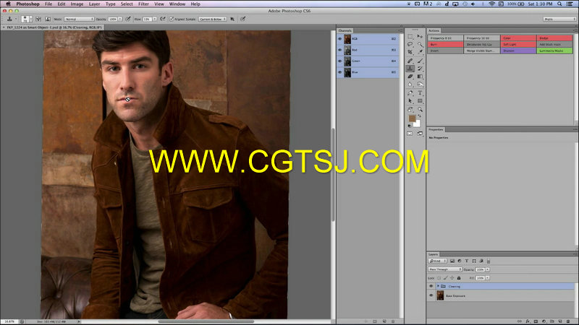This screenshot has width=579, height=325.
Task: Open Sample Current & Below dropdown
Action: 212,19
